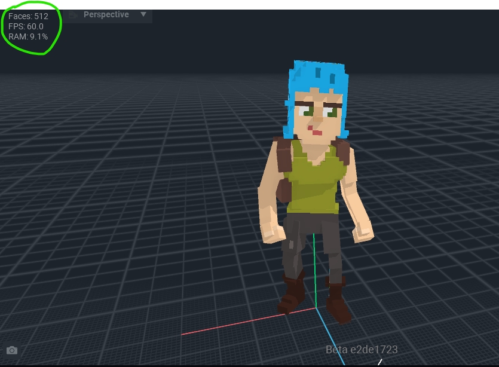This screenshot has height=367, width=499.
Task: Click the Faces: 512 counter
Action: coord(28,16)
